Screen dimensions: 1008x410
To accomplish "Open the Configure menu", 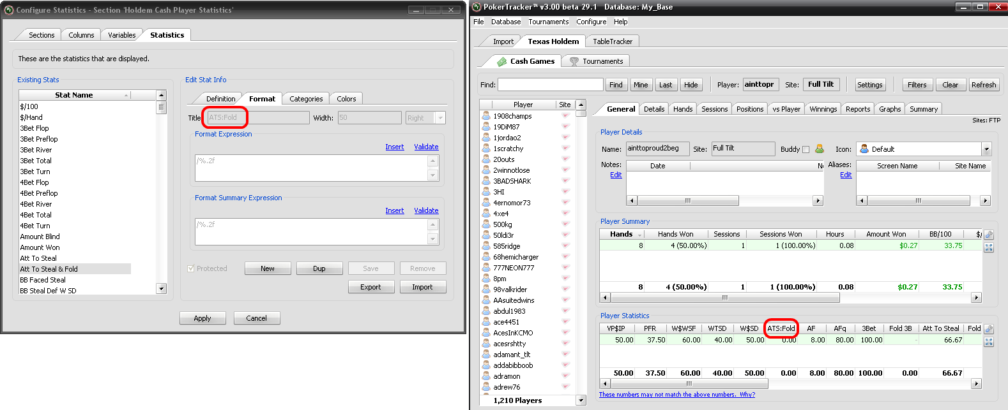I will [591, 22].
